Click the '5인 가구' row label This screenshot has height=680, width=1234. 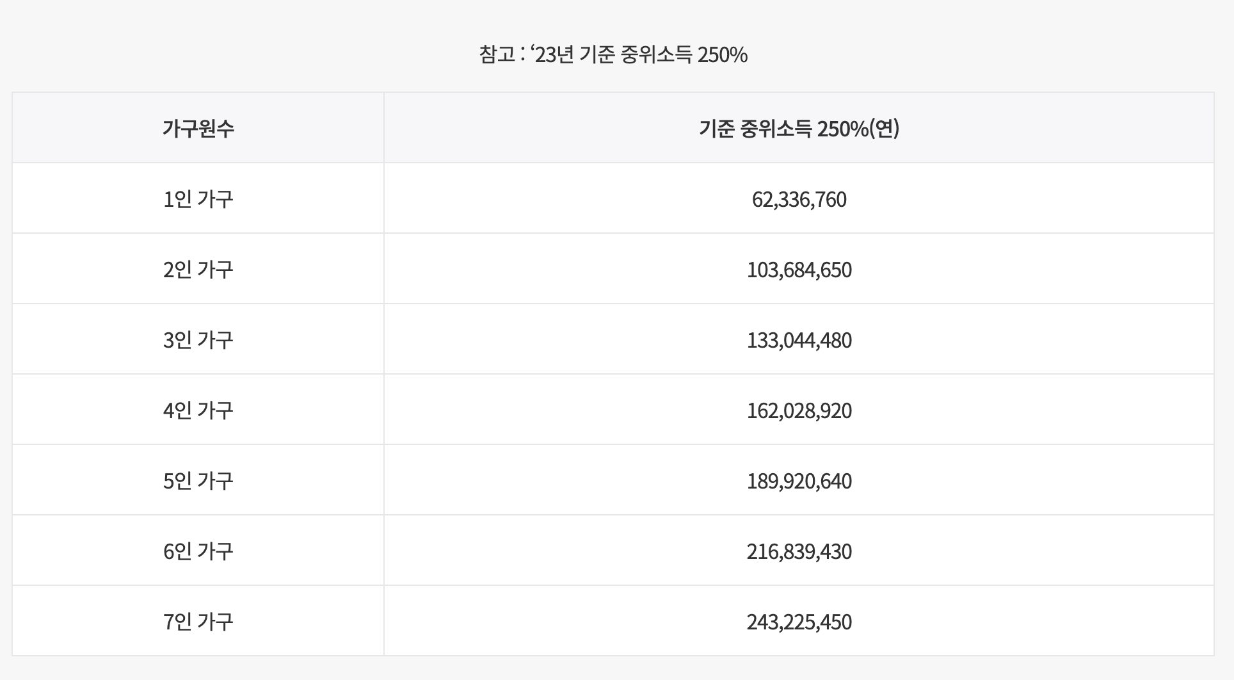198,481
